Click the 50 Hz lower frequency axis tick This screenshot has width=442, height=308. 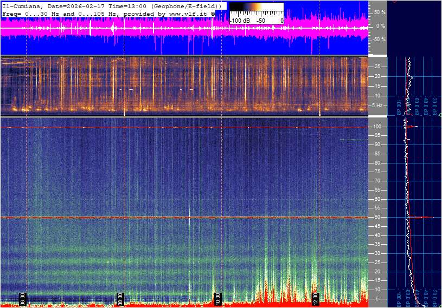[379, 217]
